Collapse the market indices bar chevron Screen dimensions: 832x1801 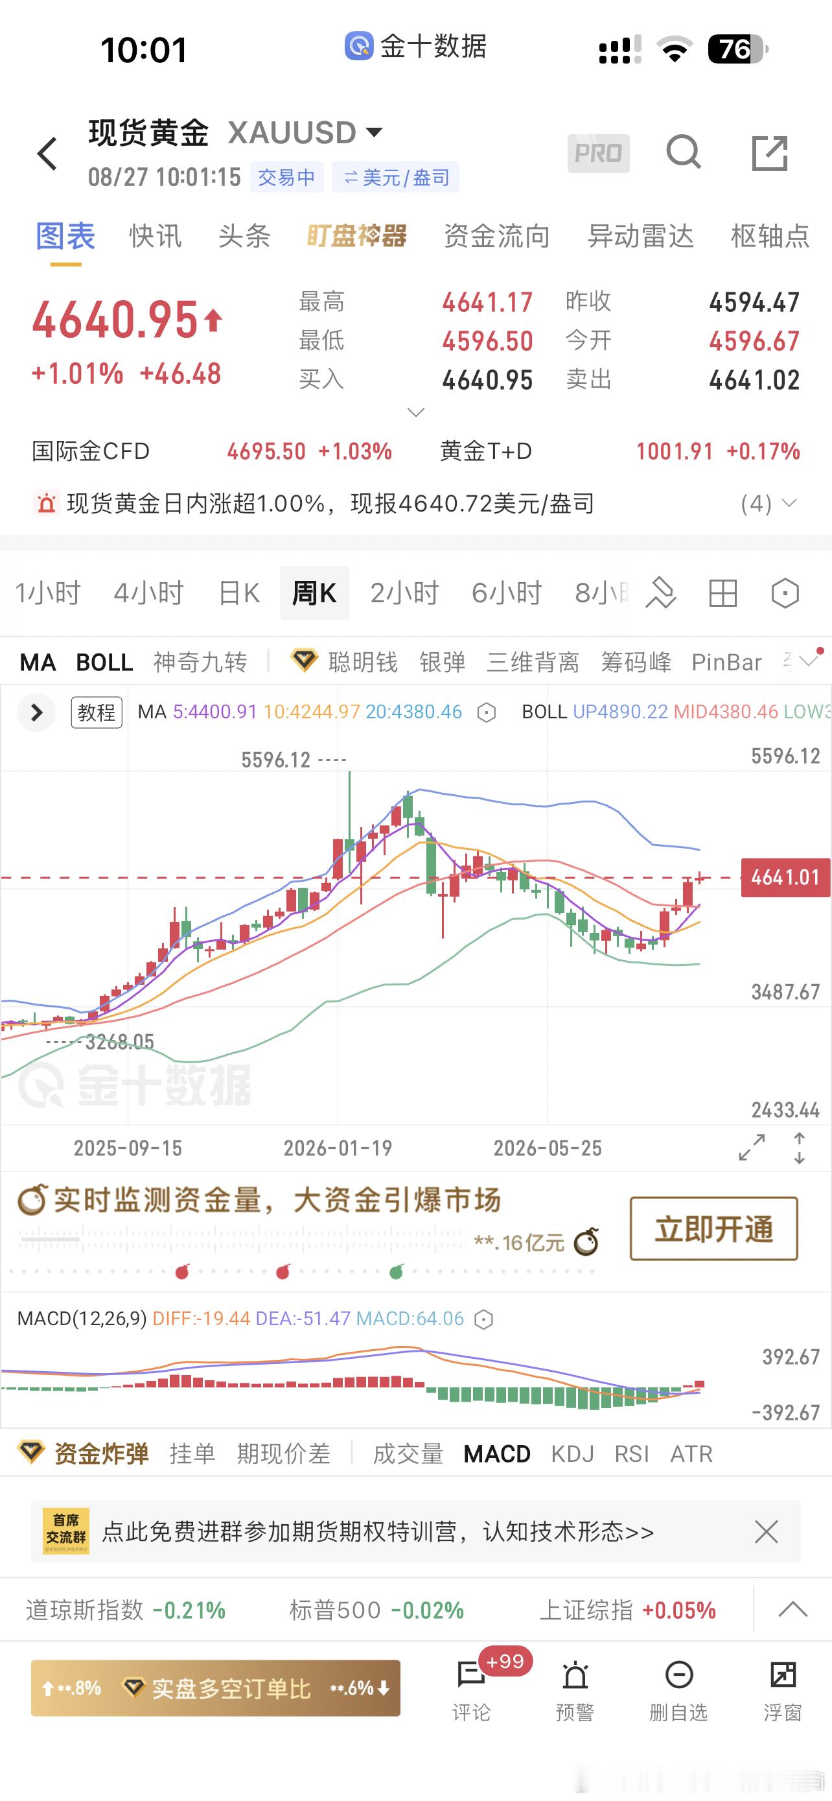(793, 1610)
